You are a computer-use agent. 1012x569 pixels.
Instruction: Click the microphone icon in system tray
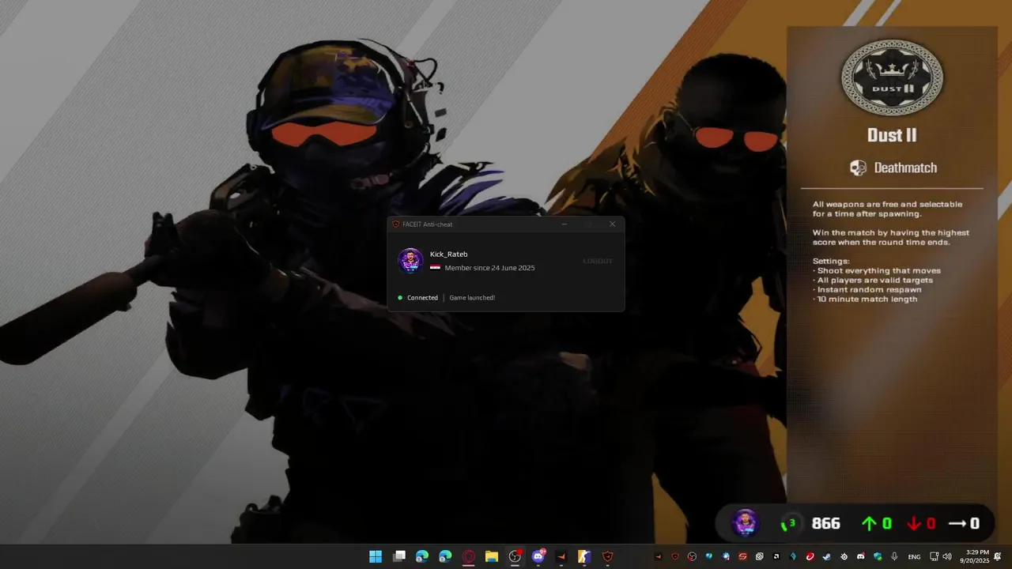click(x=894, y=556)
